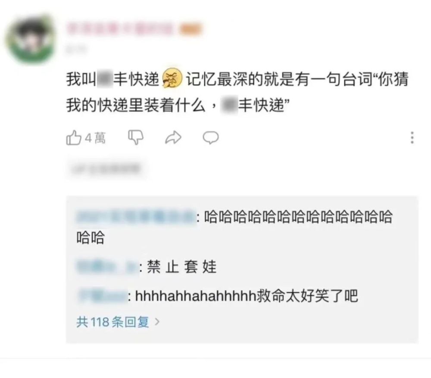This screenshot has height=378, width=431.
Task: Open username of the 哈哈哈 replier
Action: pos(136,217)
